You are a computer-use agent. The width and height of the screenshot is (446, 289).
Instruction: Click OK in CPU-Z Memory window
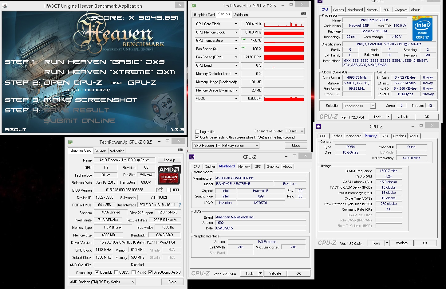425,243
